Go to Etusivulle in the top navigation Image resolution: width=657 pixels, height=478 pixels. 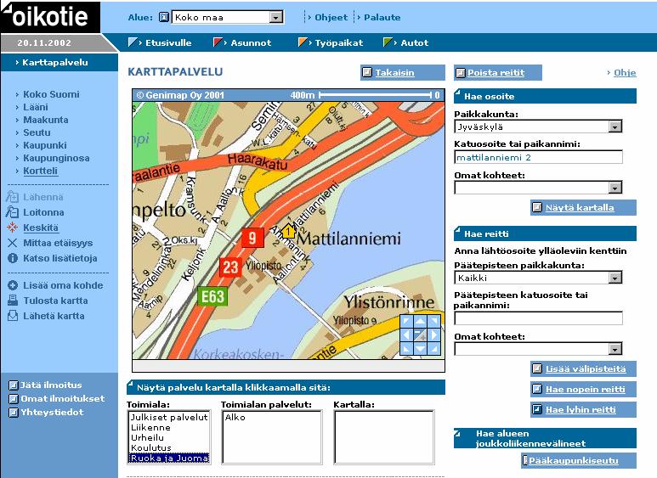(168, 42)
